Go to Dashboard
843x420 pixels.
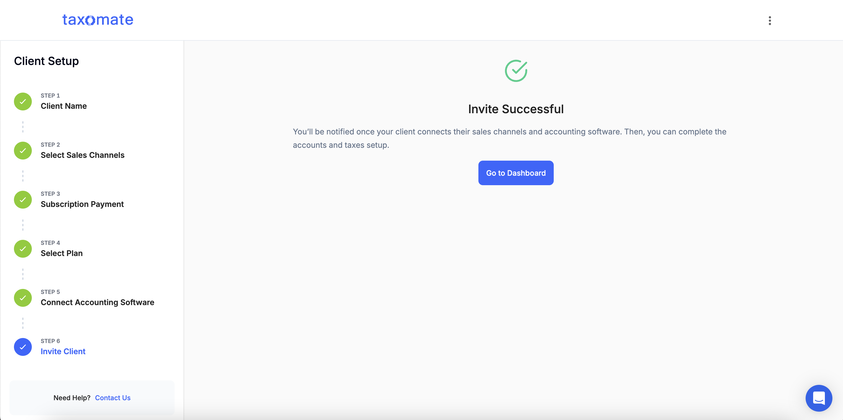coord(516,173)
